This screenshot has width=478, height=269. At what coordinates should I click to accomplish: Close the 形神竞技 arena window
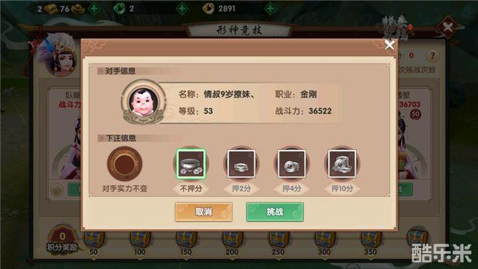click(447, 28)
